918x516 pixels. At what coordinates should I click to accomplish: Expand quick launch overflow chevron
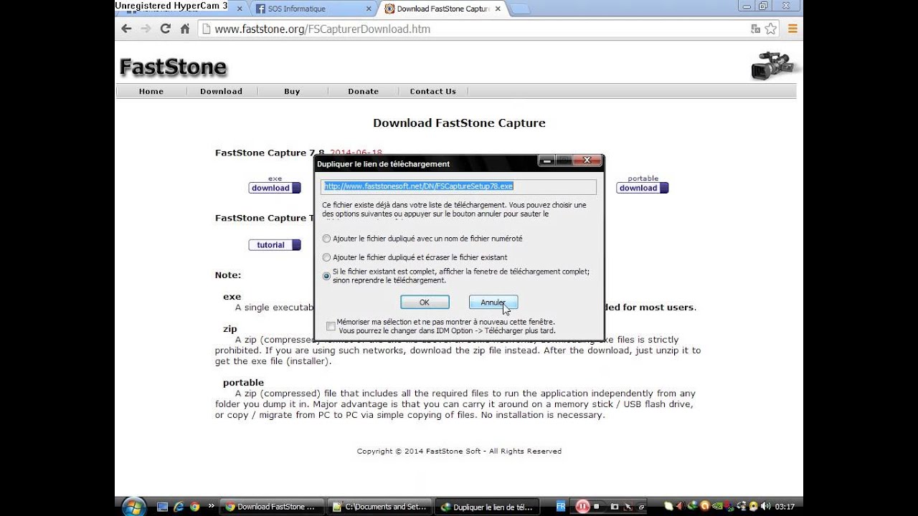211,506
